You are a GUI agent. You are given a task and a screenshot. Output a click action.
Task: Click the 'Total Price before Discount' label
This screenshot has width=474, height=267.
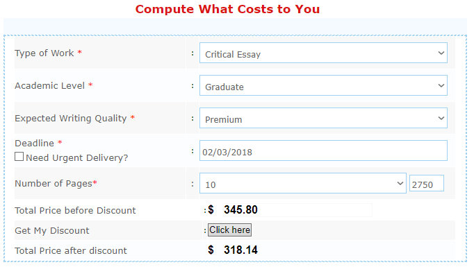[x=75, y=210]
